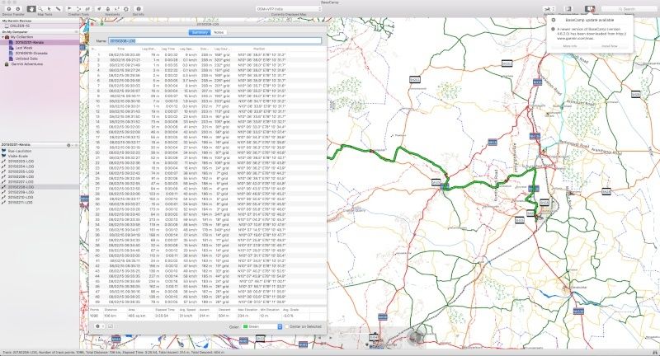Open the gear menu of 20150201-Kerala list panel
660x356 pixels.
69,145
